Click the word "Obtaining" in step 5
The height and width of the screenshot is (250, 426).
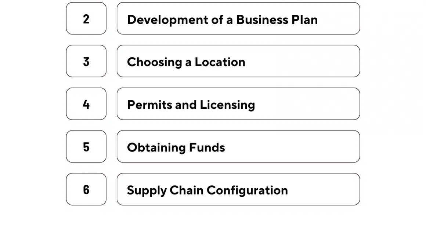[x=156, y=147]
